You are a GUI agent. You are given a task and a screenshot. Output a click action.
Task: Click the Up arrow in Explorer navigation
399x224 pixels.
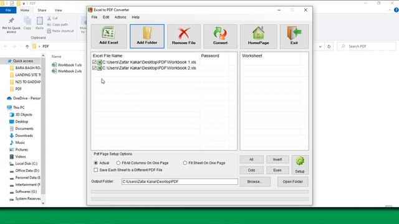pos(27,47)
